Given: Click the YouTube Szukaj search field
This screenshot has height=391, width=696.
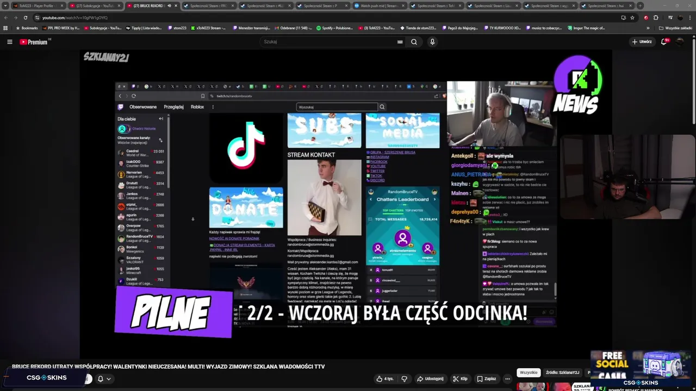Looking at the screenshot, I should pyautogui.click(x=329, y=42).
